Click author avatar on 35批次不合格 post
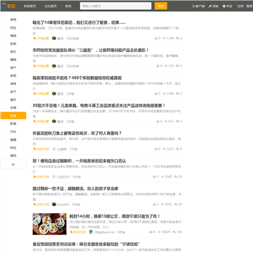This screenshot has height=253, width=253. click(x=54, y=122)
